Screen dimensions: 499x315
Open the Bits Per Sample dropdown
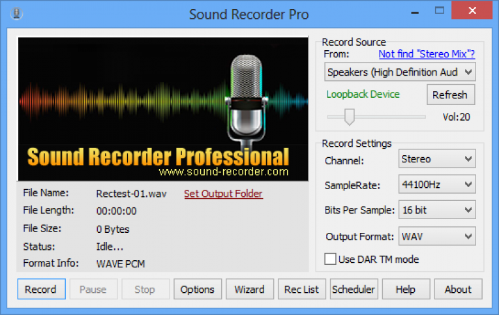click(x=437, y=210)
